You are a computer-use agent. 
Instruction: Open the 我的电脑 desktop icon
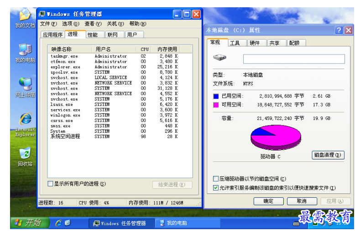pos(25,53)
